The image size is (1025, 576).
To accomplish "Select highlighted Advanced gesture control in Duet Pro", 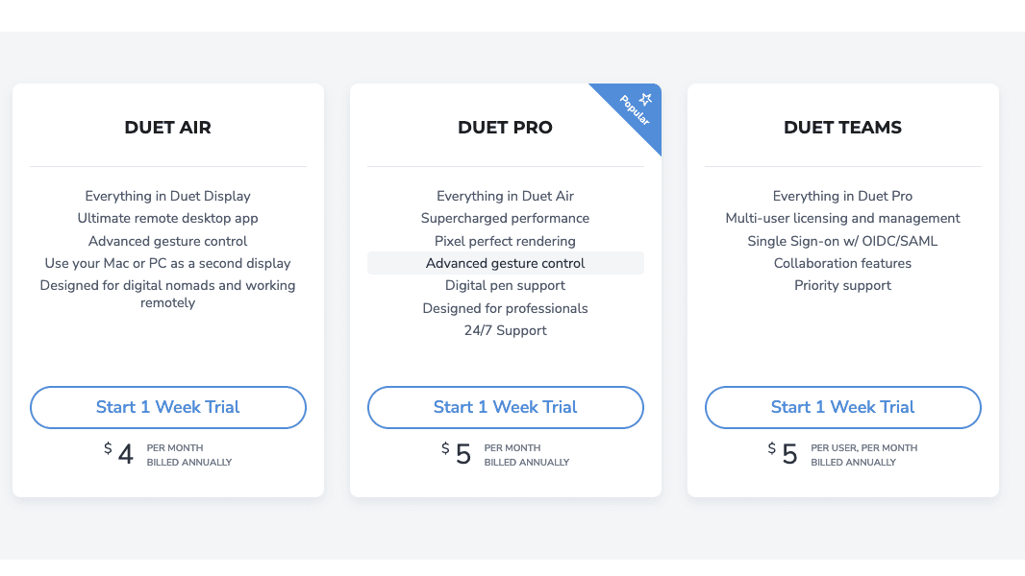I will click(x=506, y=263).
